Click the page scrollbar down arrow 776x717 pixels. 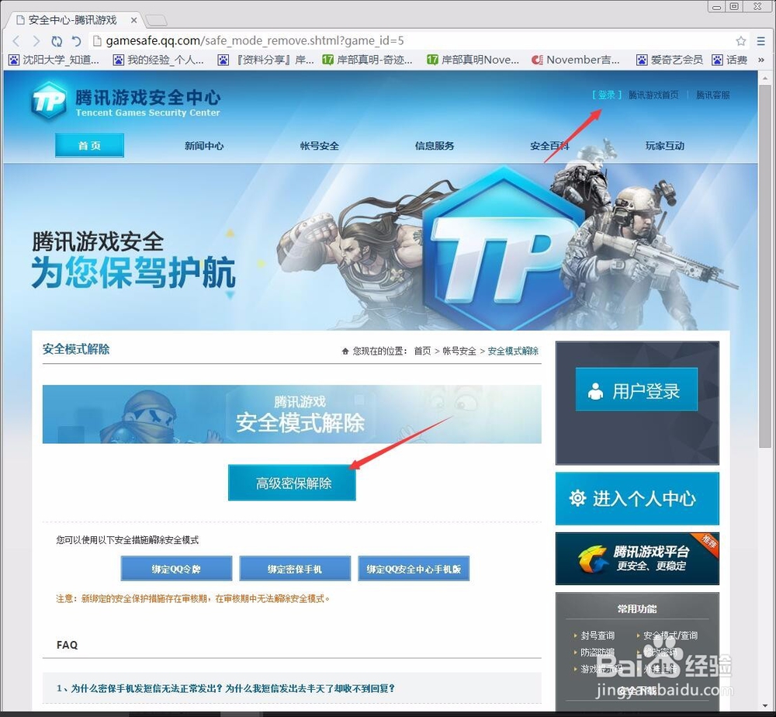(765, 706)
